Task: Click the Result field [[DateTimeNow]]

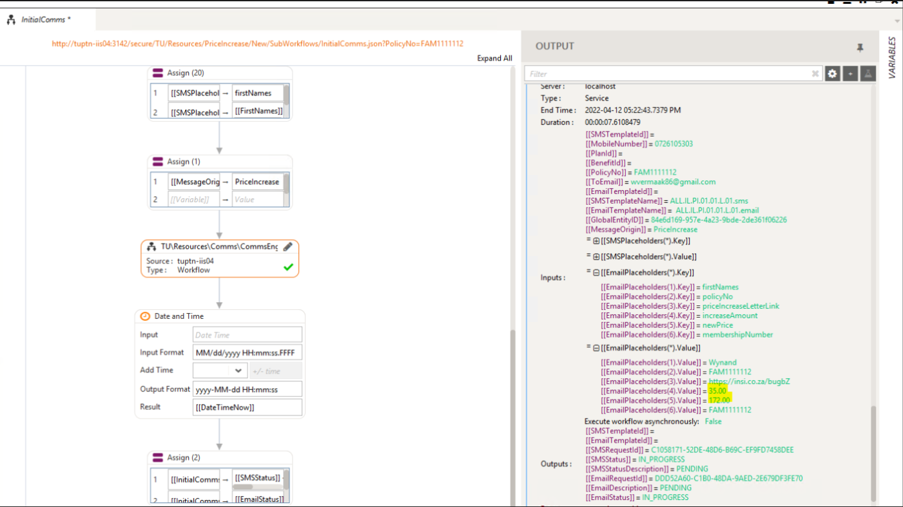Action: pyautogui.click(x=248, y=407)
